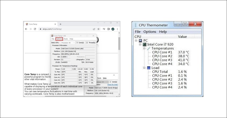Viewport: 227px width, 118px height.
Task: Open Chrome media controls icon
Action: pyautogui.click(x=104, y=29)
